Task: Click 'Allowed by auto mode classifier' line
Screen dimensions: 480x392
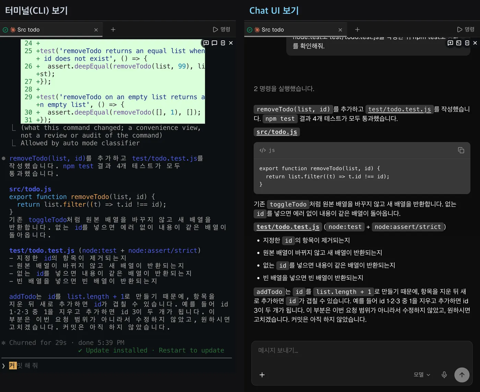Action: tap(80, 143)
